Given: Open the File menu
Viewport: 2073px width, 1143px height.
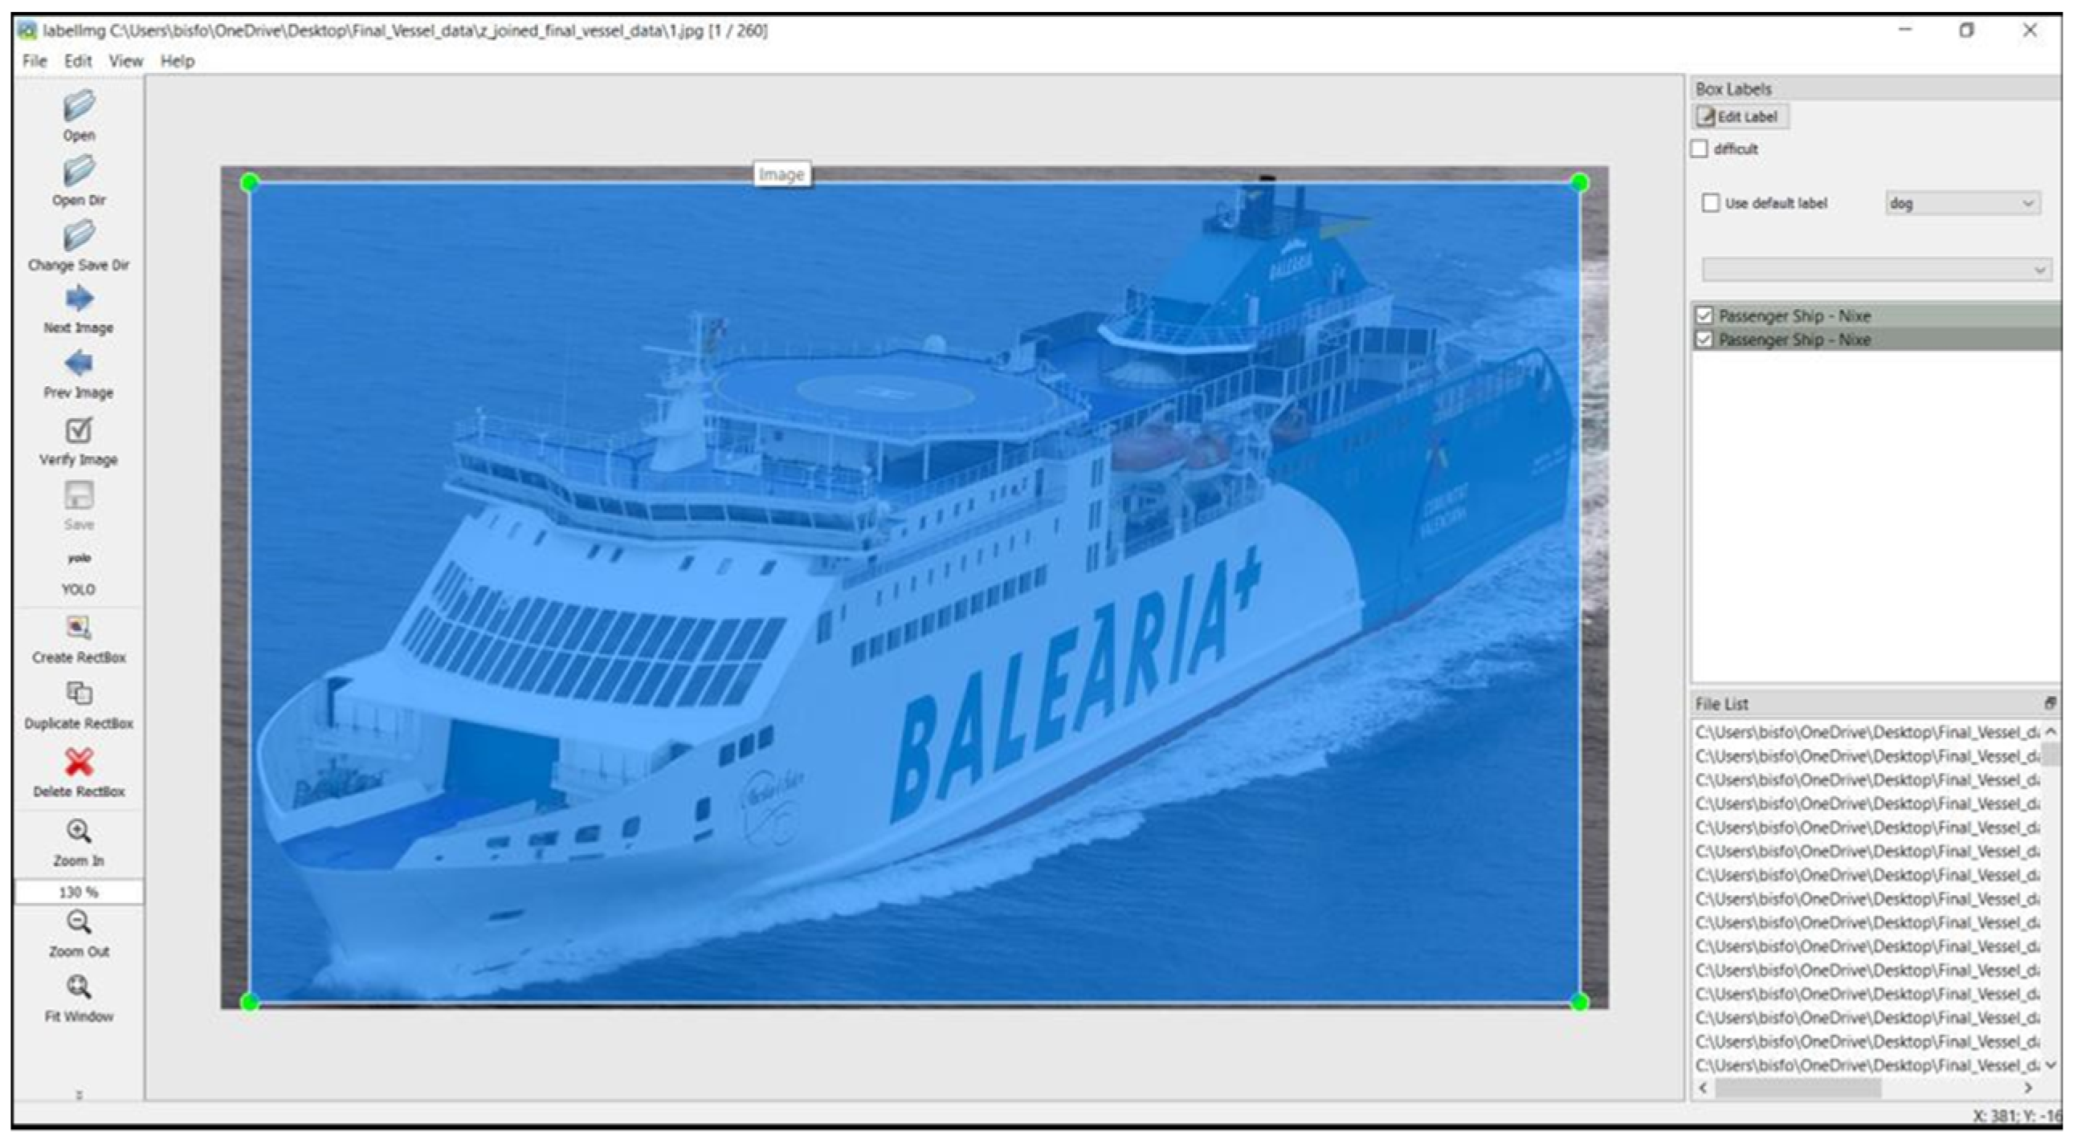Looking at the screenshot, I should (x=35, y=61).
